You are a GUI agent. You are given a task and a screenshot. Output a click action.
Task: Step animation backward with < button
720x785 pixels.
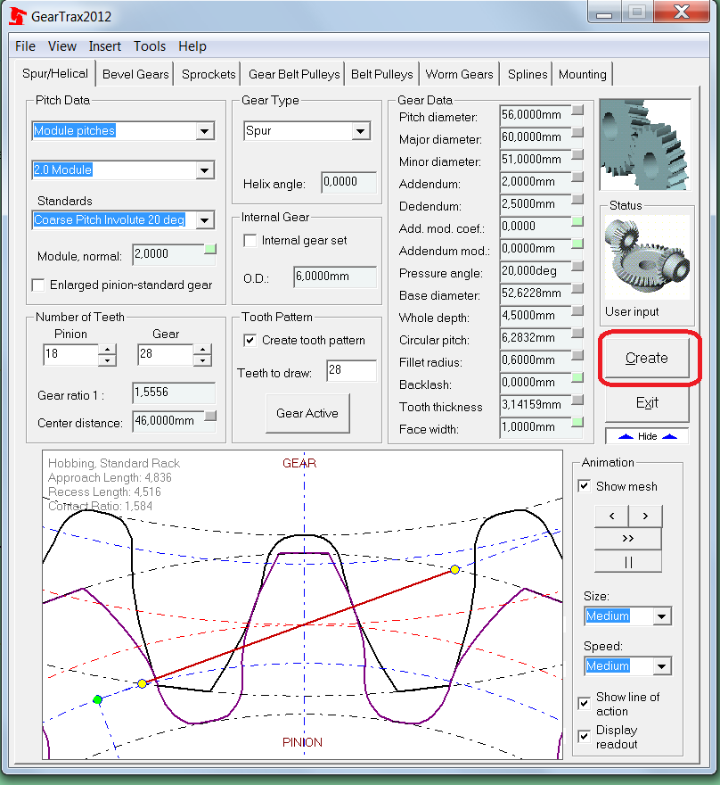(x=611, y=516)
